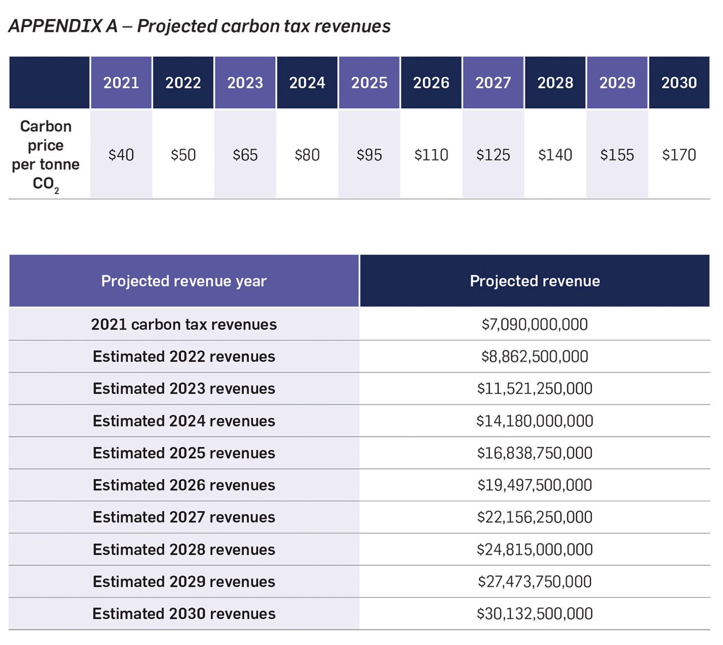Screen dimensions: 723x645
Task: Click the $22,156,250,000 revenue value
Action: tap(535, 517)
